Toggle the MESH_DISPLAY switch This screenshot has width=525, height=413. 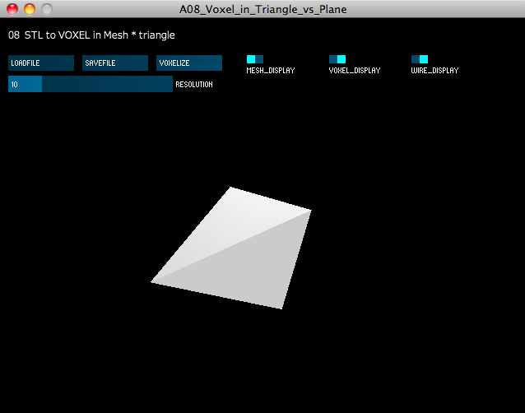[x=254, y=59]
